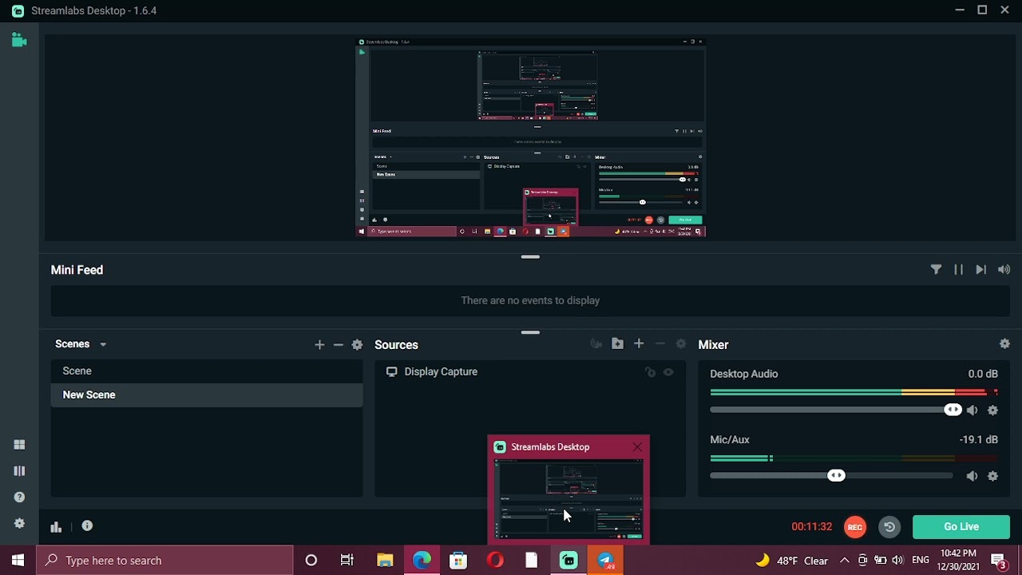Click the taskbar search box
Viewport: 1022px width, 575px height.
[x=165, y=561]
